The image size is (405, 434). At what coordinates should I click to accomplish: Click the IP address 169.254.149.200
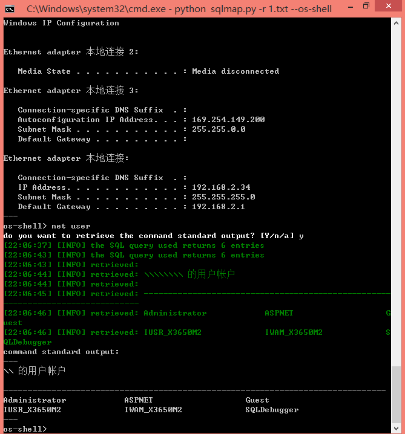click(x=228, y=120)
